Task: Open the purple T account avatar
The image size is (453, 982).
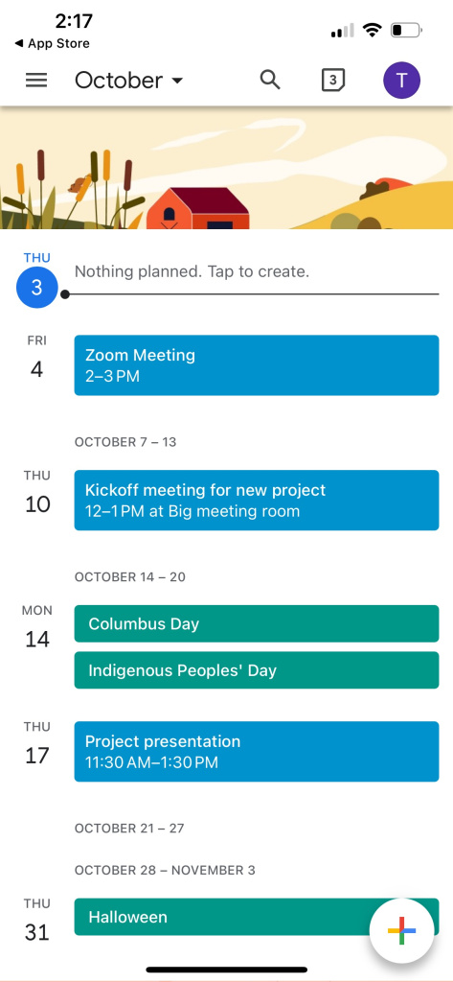Action: 401,81
